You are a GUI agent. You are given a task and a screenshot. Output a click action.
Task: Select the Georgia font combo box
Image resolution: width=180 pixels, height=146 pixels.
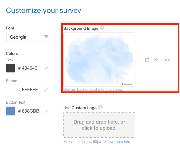(29, 36)
